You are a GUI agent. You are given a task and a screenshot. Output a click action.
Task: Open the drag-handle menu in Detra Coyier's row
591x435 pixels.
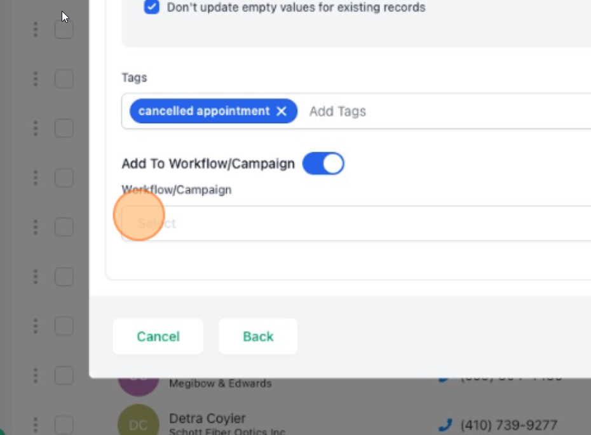pyautogui.click(x=36, y=425)
